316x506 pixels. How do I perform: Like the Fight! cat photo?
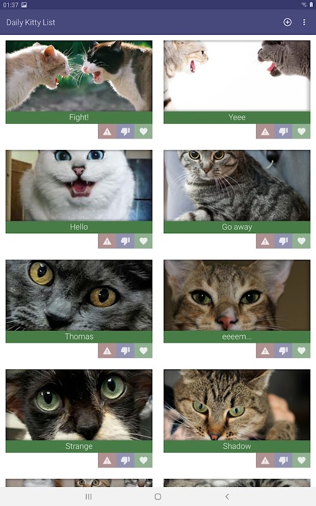(143, 132)
